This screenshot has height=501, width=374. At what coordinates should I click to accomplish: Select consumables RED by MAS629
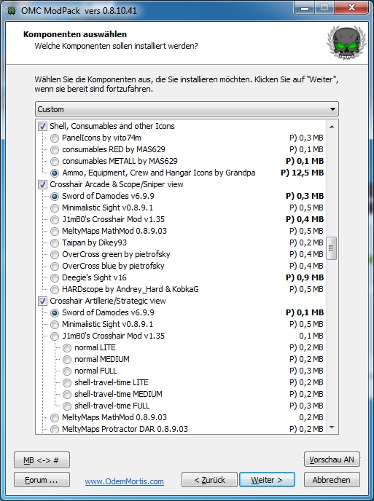pyautogui.click(x=55, y=149)
